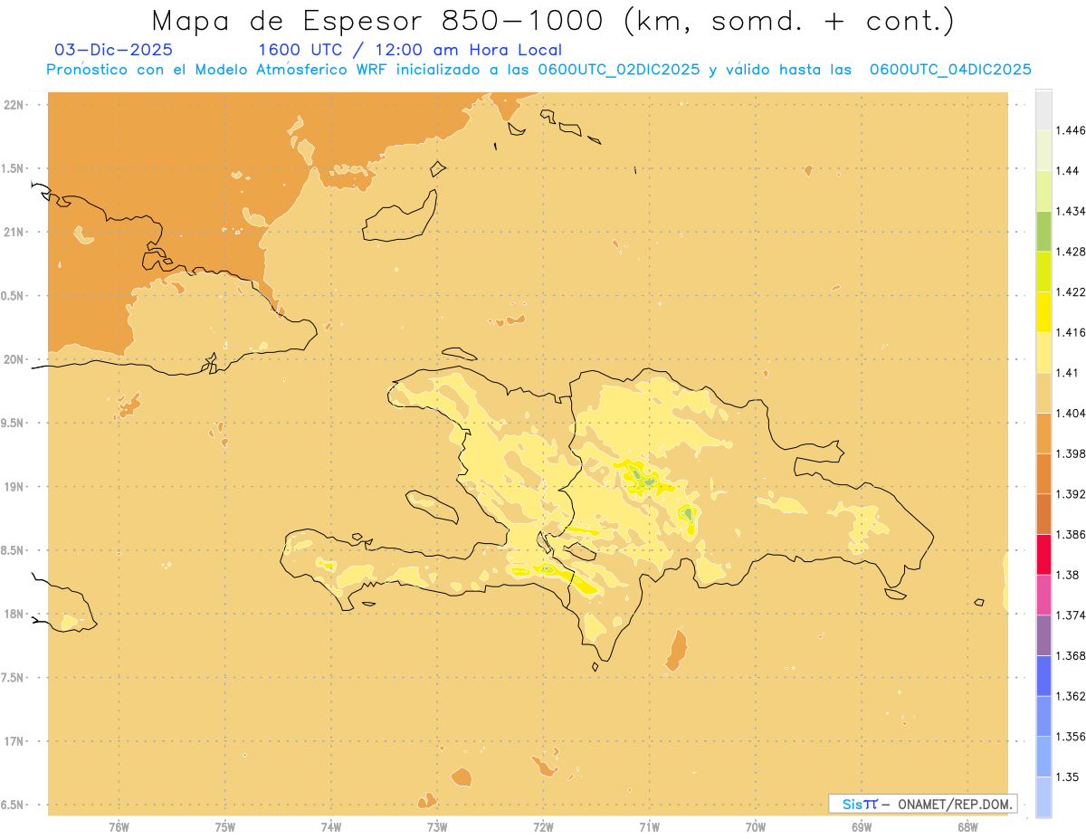This screenshot has height=839, width=1086.
Task: Click the blue legend swatch between 1.362 and 1.368
Action: click(x=1043, y=676)
